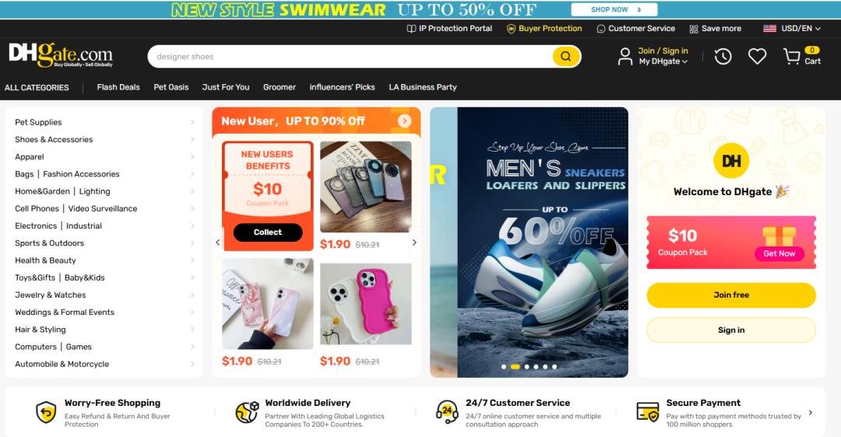Screen dimensions: 841x437
Task: Click the designer shoes search field
Action: point(351,56)
